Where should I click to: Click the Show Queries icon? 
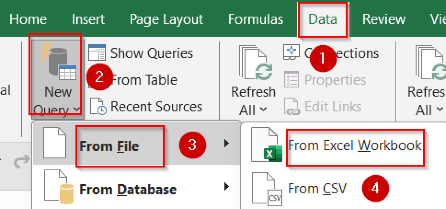click(98, 53)
